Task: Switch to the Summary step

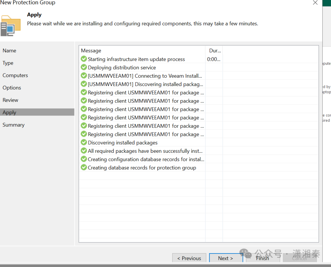Action: click(x=13, y=125)
